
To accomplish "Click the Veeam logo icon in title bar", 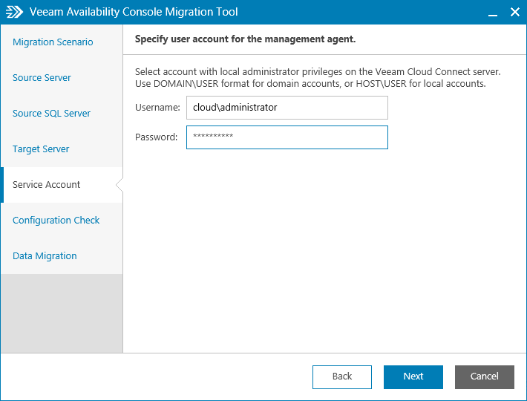I will (15, 12).
